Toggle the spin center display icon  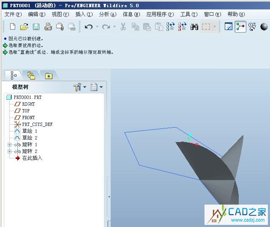(252, 27)
